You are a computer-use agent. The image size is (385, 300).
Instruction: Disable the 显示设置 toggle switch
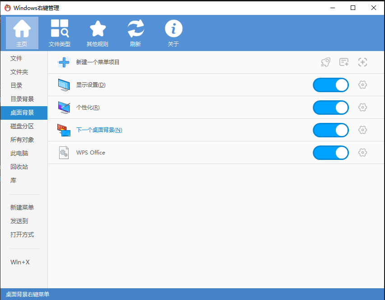(331, 85)
